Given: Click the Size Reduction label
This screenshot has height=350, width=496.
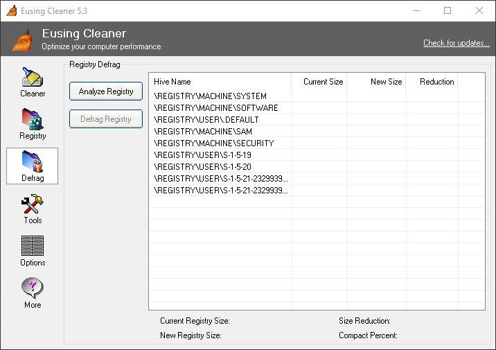Looking at the screenshot, I should 364,321.
